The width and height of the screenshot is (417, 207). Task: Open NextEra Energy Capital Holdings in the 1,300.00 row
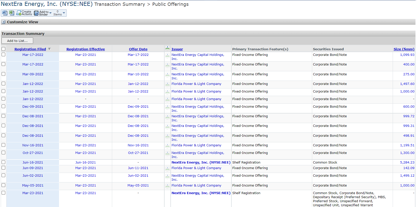tap(198, 155)
